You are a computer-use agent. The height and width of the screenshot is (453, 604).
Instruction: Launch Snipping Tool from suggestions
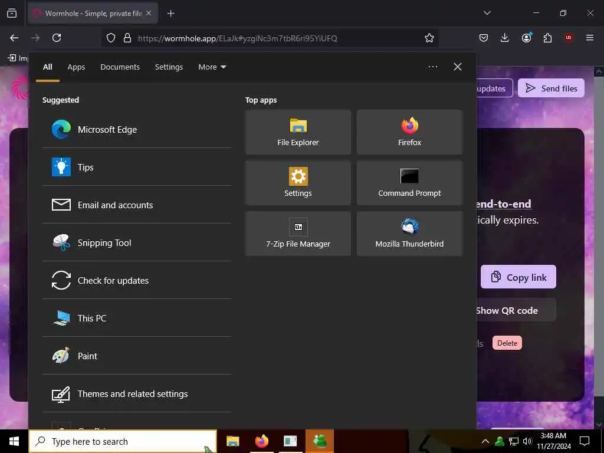(x=136, y=242)
